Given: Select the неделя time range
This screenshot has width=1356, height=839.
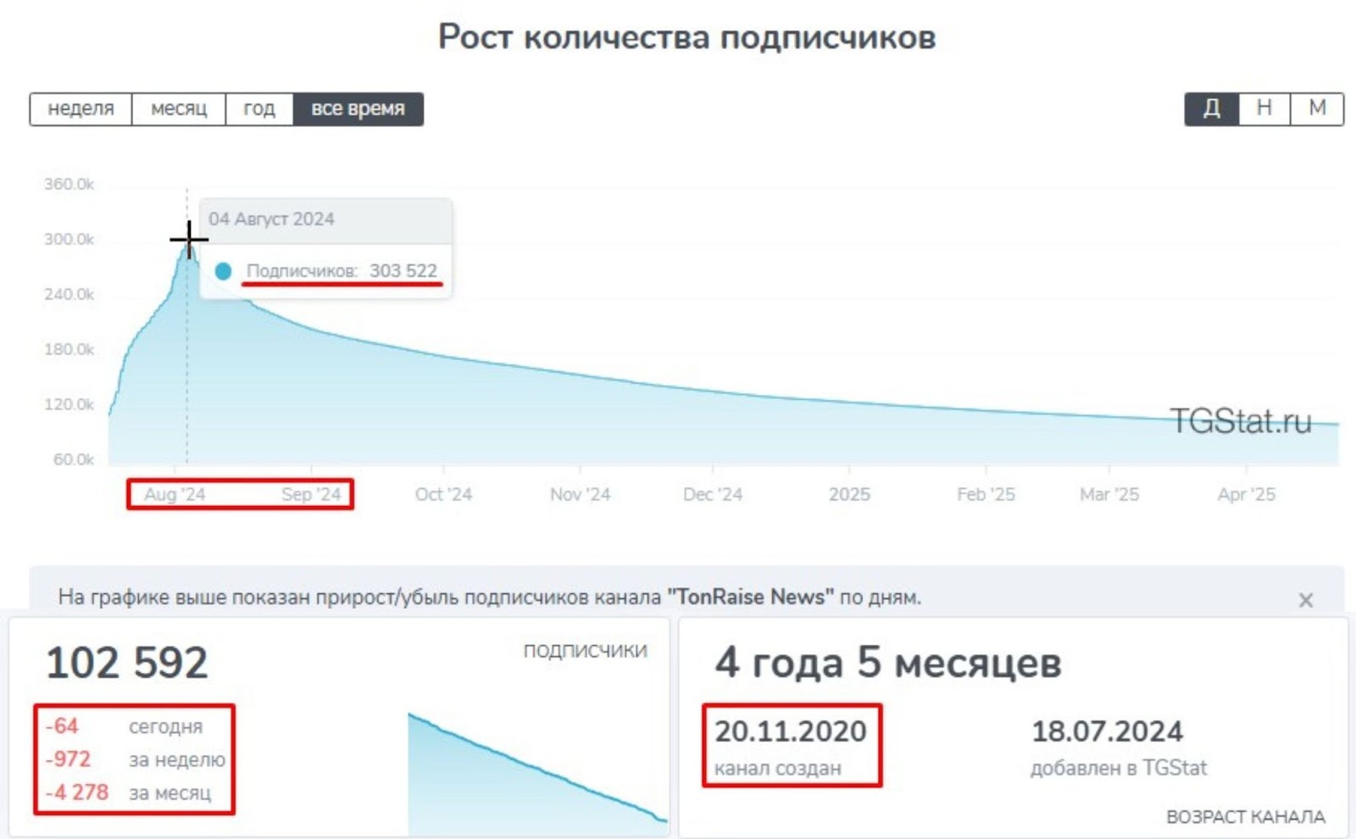Looking at the screenshot, I should coord(81,109).
